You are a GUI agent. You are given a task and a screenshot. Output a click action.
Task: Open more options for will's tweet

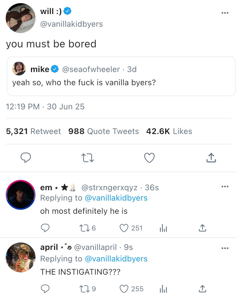coord(225,13)
